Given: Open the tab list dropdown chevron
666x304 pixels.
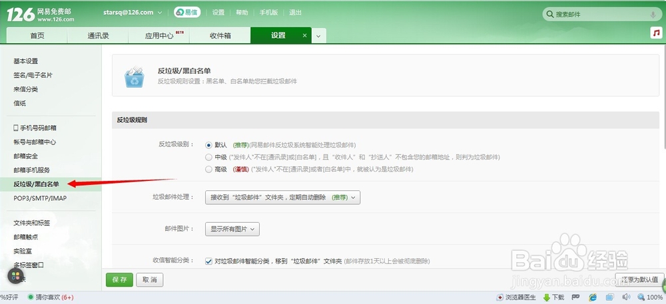Looking at the screenshot, I should click(318, 36).
